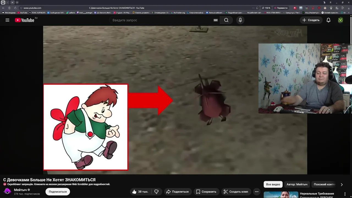
Task: Open the address bar three-dots menu
Action: pos(253,8)
